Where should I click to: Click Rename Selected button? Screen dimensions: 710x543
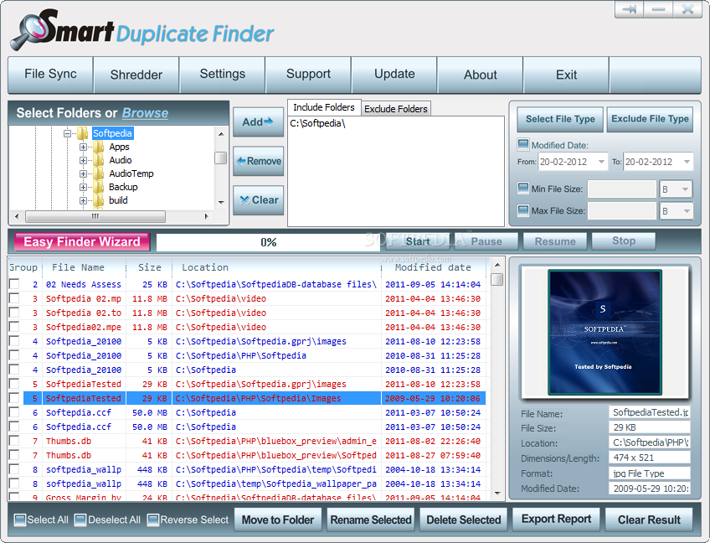[x=371, y=520]
